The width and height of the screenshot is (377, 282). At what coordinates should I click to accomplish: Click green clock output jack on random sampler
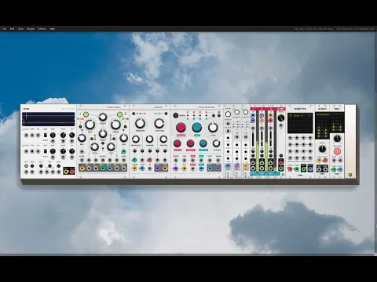[x=123, y=152]
